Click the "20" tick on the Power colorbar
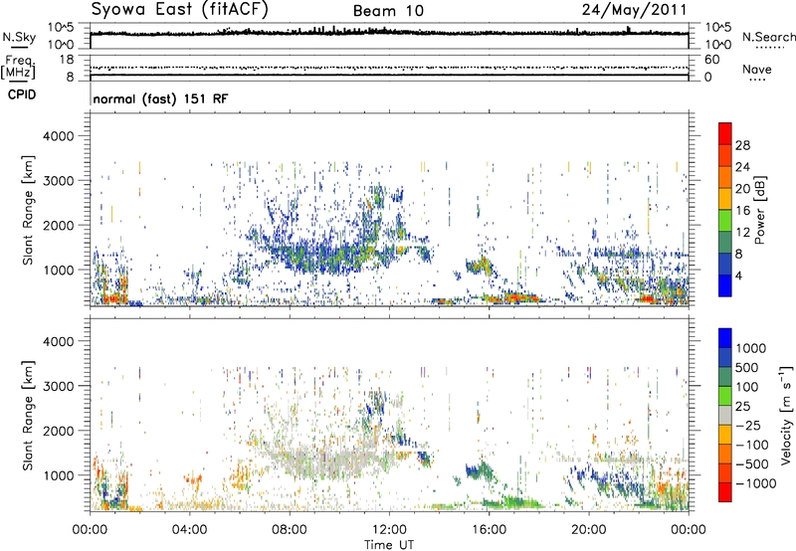Image resolution: width=796 pixels, height=551 pixels. coord(742,189)
